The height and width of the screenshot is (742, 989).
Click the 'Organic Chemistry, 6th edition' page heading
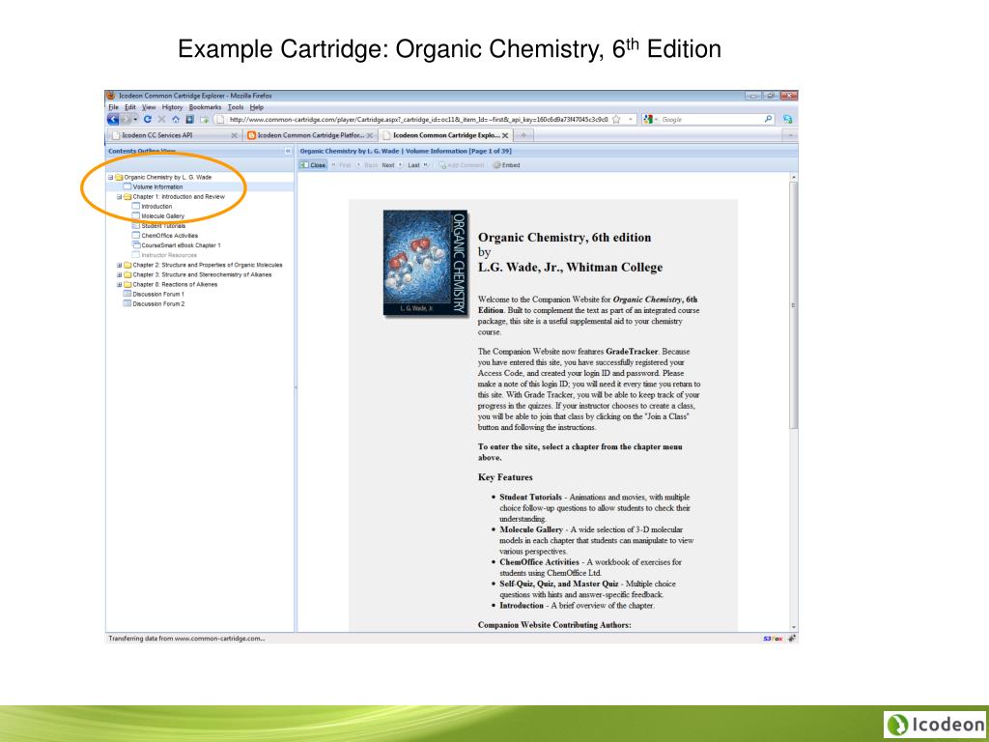(x=564, y=238)
